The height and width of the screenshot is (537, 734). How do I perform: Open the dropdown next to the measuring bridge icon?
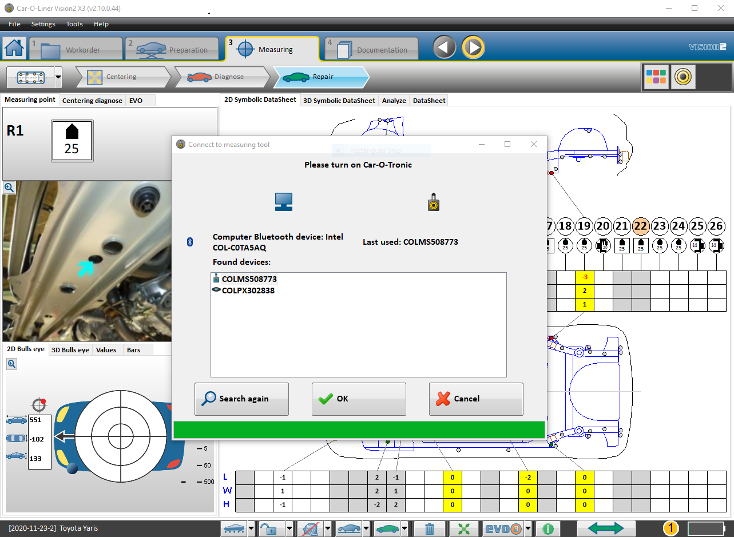click(57, 77)
